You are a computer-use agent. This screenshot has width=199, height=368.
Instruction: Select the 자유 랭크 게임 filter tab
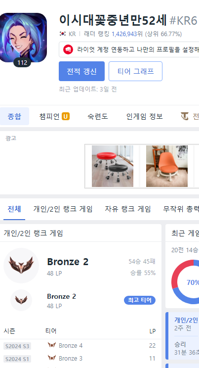tap(128, 209)
